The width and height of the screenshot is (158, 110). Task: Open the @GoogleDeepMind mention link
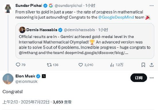click(x=116, y=17)
